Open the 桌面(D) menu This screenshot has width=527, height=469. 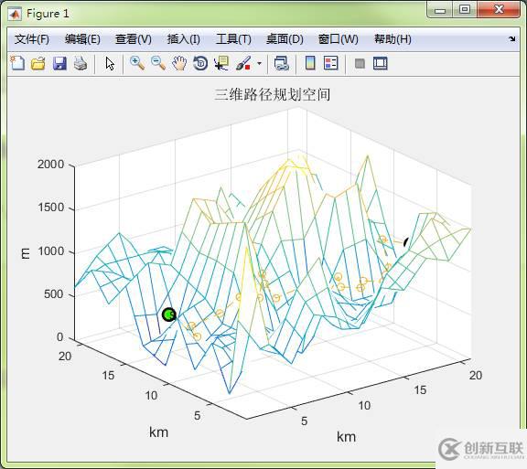click(285, 39)
